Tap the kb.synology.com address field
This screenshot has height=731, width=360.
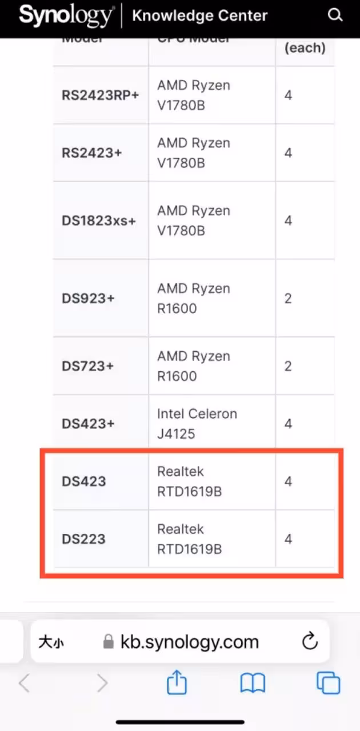point(180,641)
